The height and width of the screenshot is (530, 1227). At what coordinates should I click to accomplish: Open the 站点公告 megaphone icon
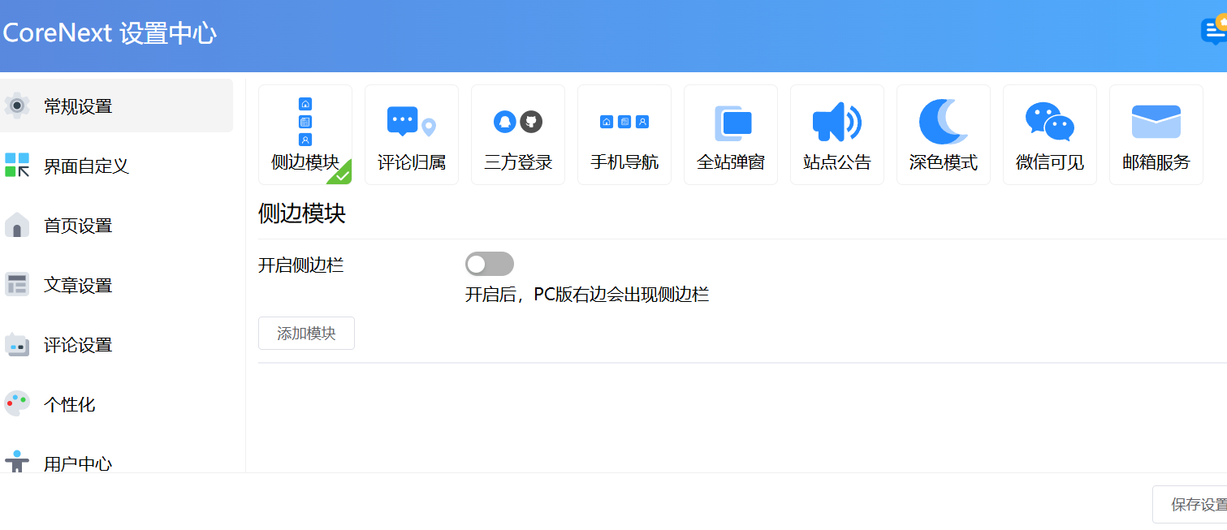point(836,123)
